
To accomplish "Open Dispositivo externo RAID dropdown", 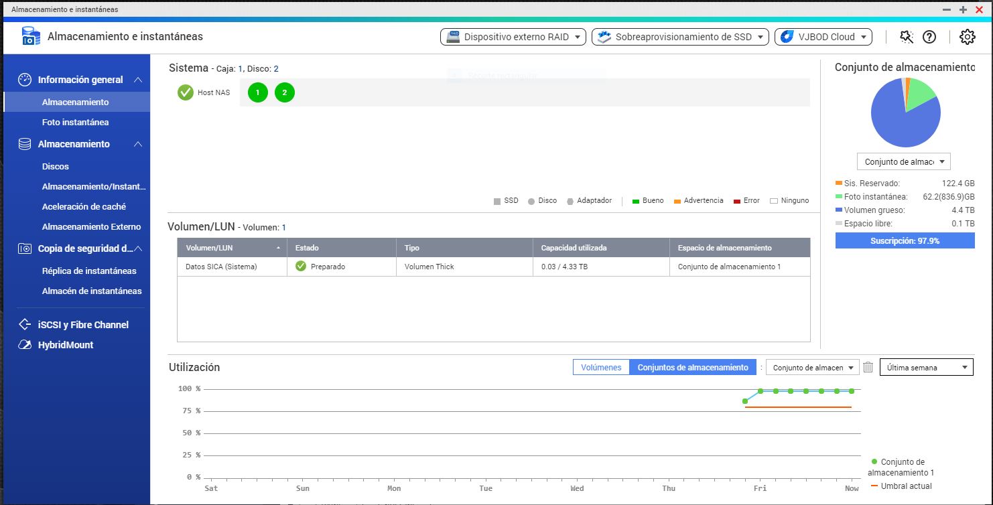I will pos(513,37).
